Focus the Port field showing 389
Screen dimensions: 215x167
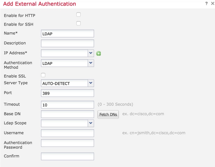coord(68,93)
